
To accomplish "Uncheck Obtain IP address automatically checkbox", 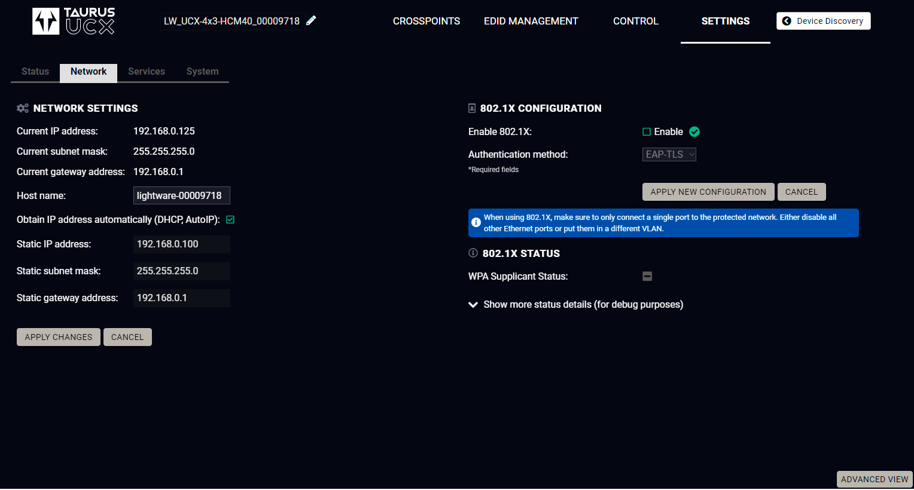I will pos(230,220).
